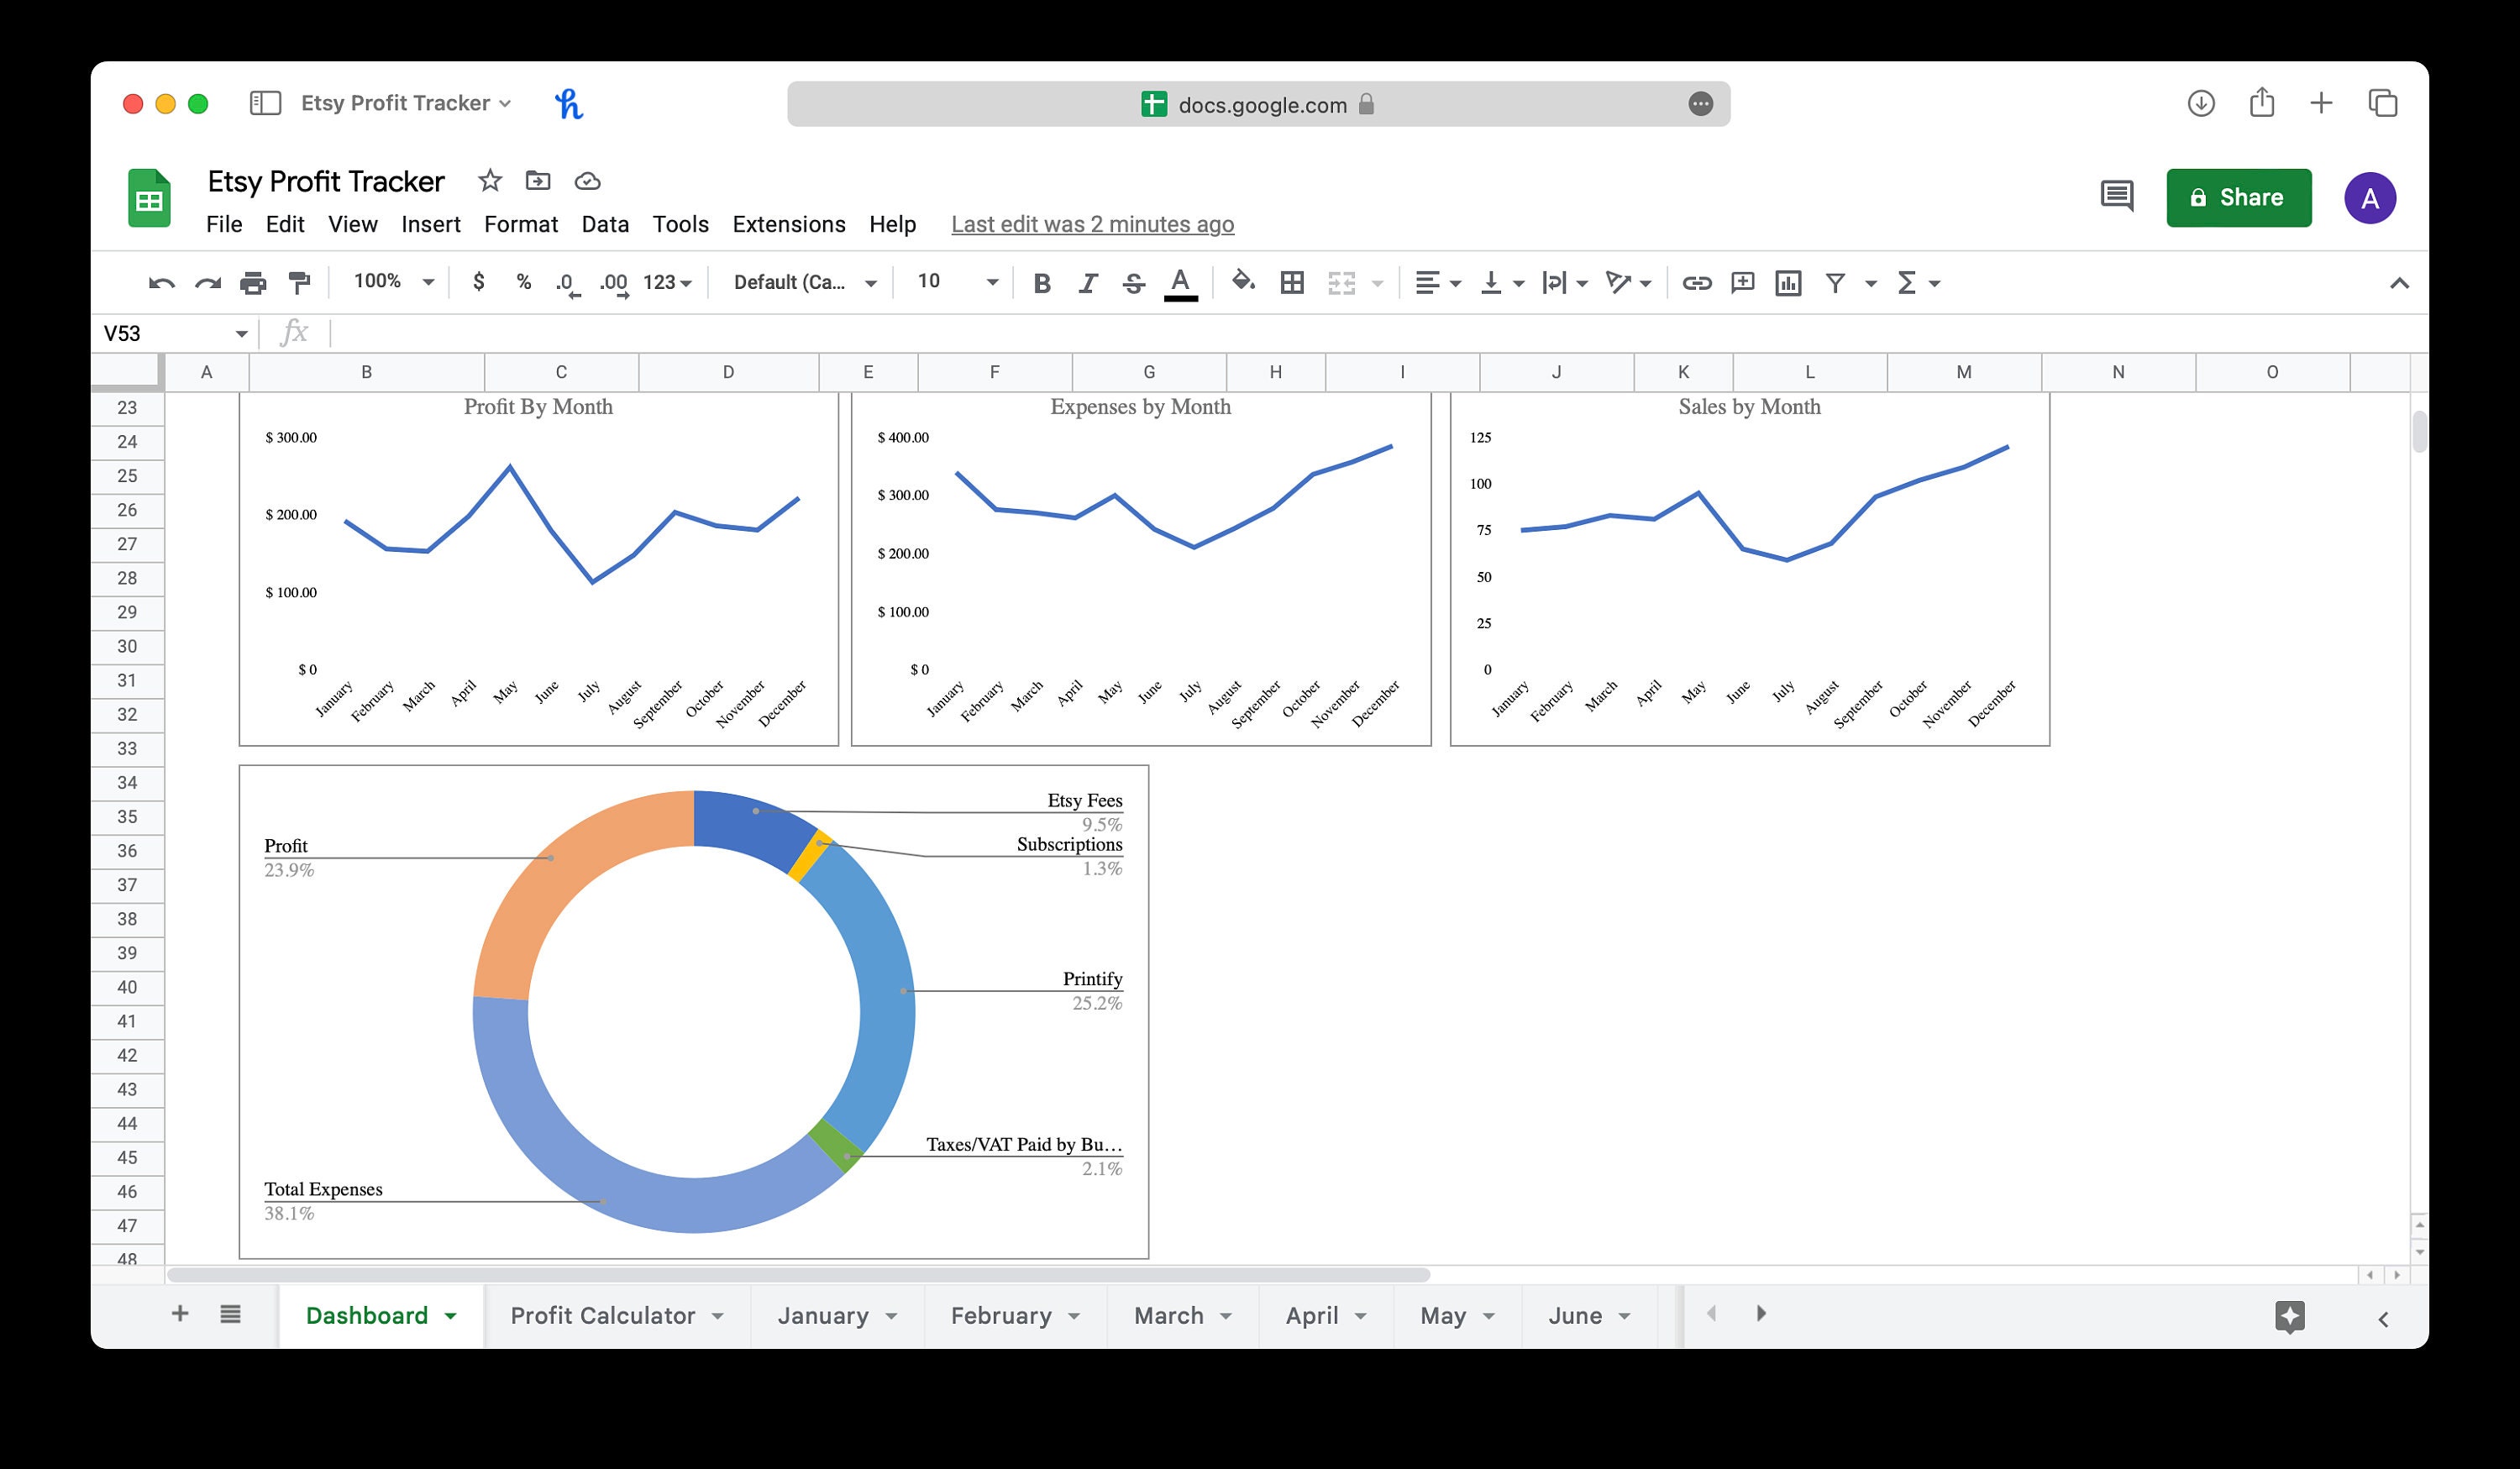Select the Paint format tool
Viewport: 2520px width, 1469px height.
pyautogui.click(x=301, y=283)
